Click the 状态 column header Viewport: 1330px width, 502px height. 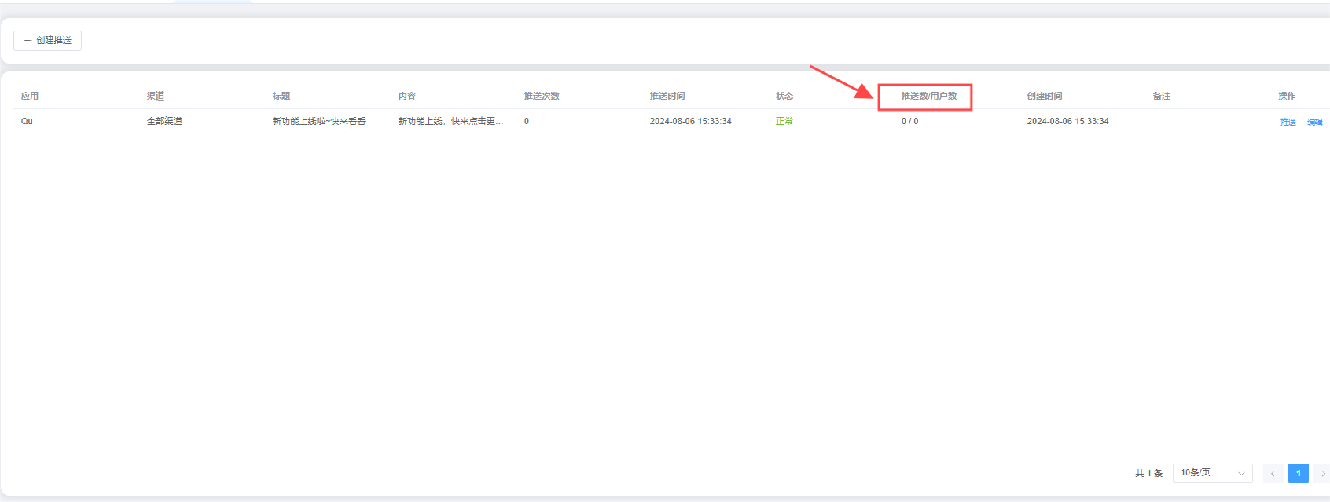pos(784,96)
